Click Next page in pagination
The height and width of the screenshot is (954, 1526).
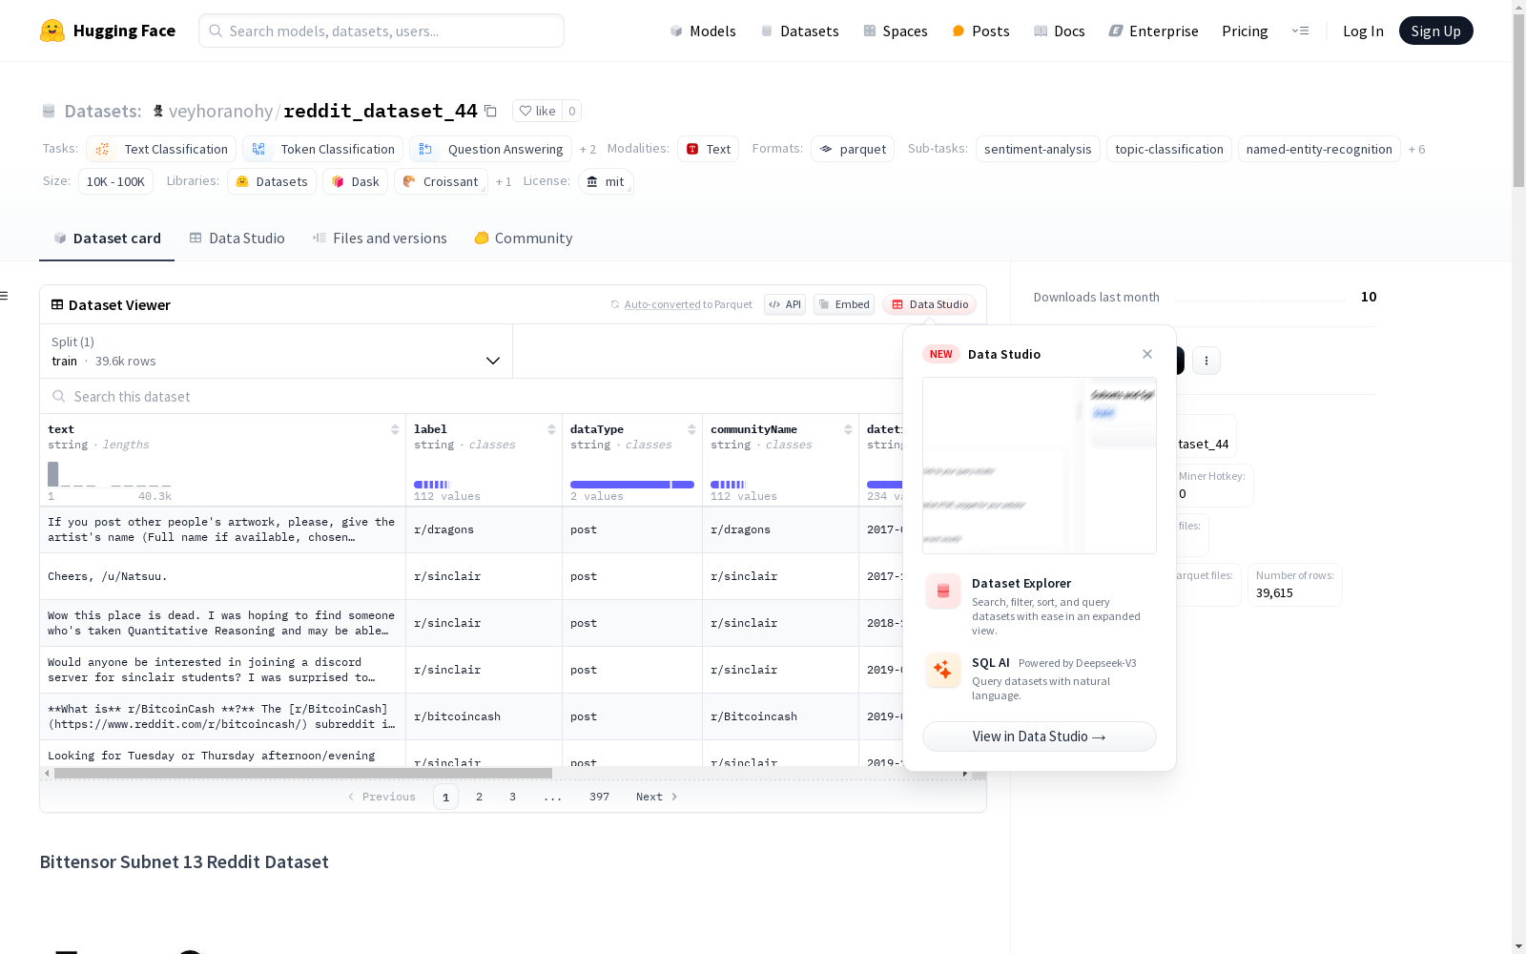click(x=657, y=797)
